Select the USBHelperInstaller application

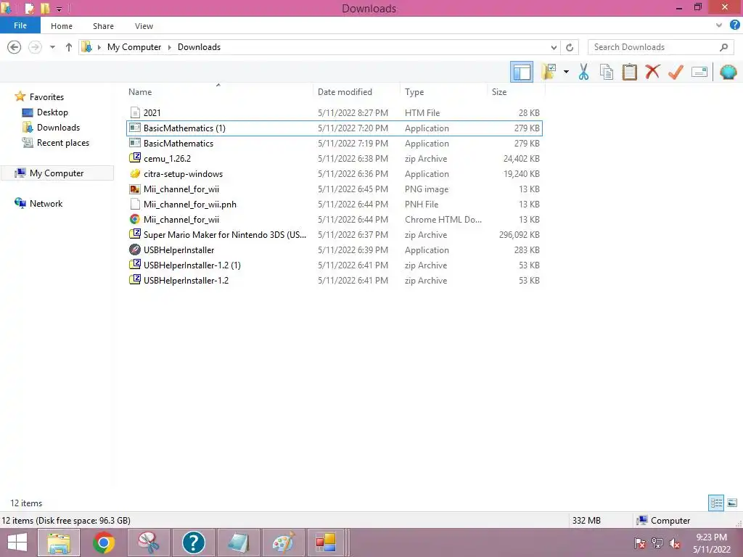point(334,249)
